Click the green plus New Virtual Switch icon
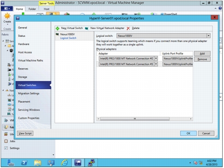The width and height of the screenshot is (224, 168). click(x=58, y=29)
